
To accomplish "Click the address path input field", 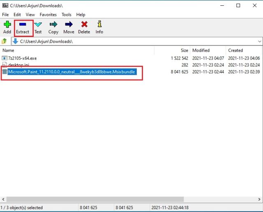I will coord(137,41).
